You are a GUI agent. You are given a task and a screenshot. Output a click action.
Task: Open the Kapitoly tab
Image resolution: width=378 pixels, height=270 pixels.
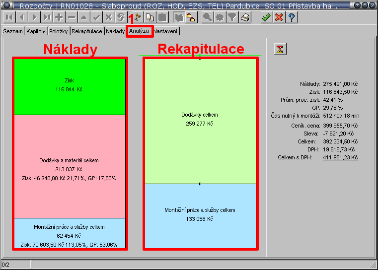[36, 31]
